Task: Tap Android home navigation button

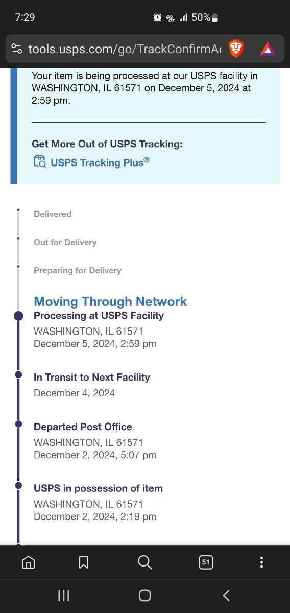Action: pos(145,595)
